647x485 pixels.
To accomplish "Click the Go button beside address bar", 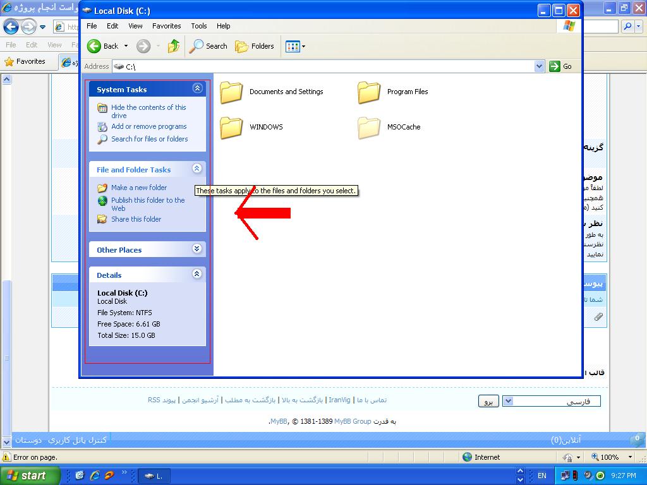I will click(561, 66).
